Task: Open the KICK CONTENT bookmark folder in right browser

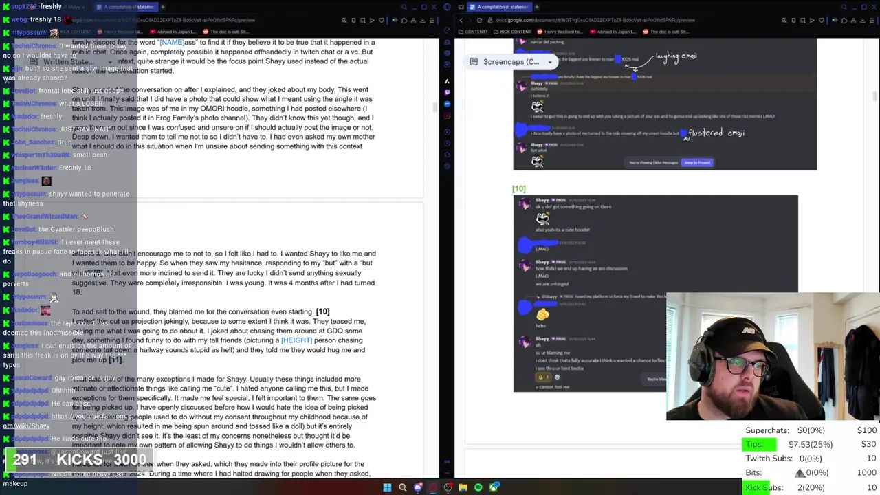Action: 511,32
